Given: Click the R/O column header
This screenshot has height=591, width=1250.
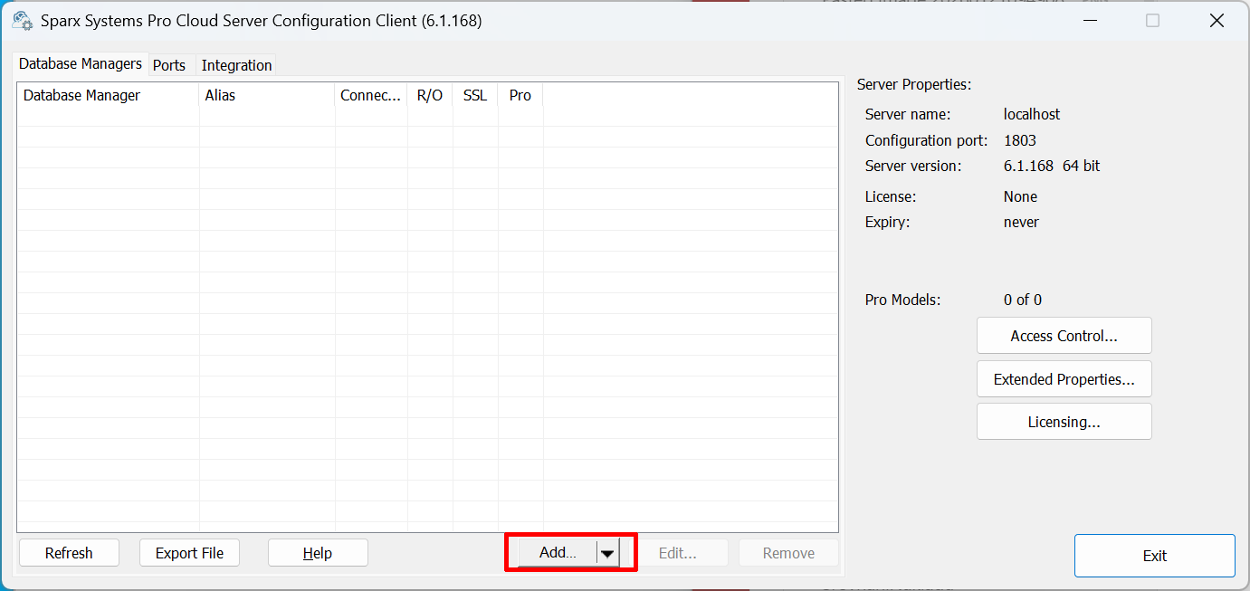Looking at the screenshot, I should point(430,95).
